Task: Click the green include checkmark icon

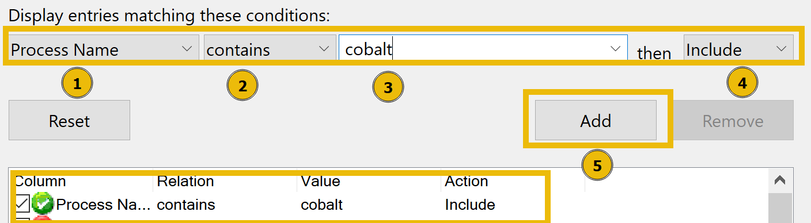Action: (x=42, y=204)
